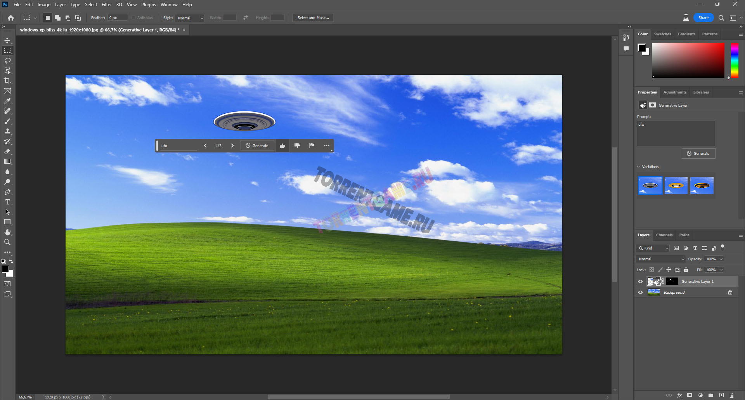Activate the Hand tool
745x400 pixels.
(7, 232)
